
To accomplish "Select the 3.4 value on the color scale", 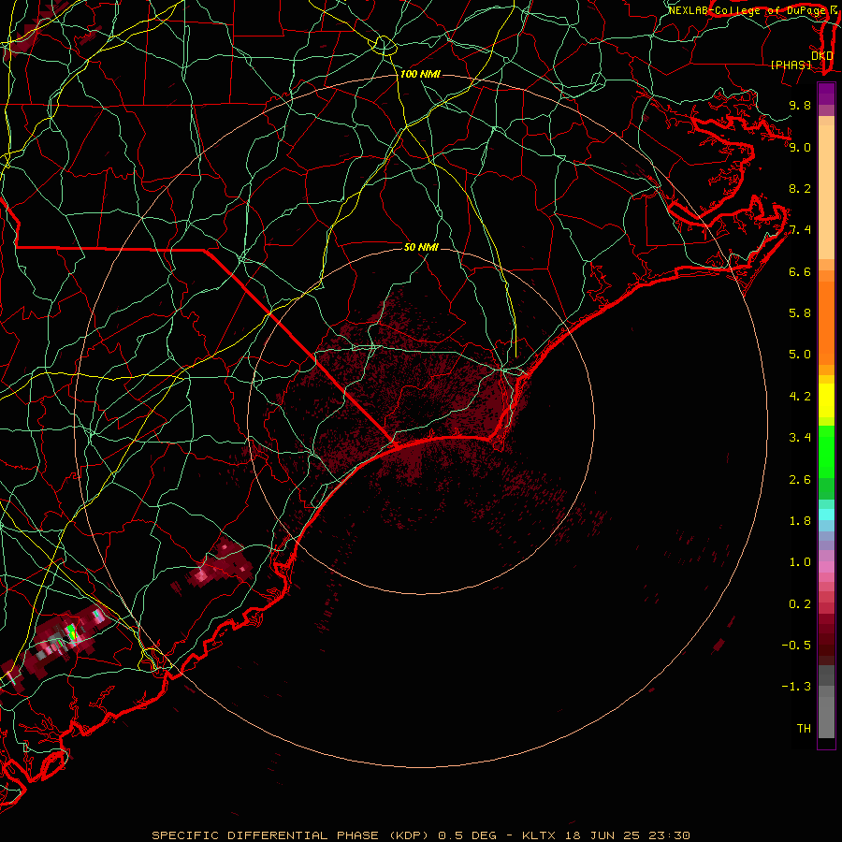I will [800, 437].
